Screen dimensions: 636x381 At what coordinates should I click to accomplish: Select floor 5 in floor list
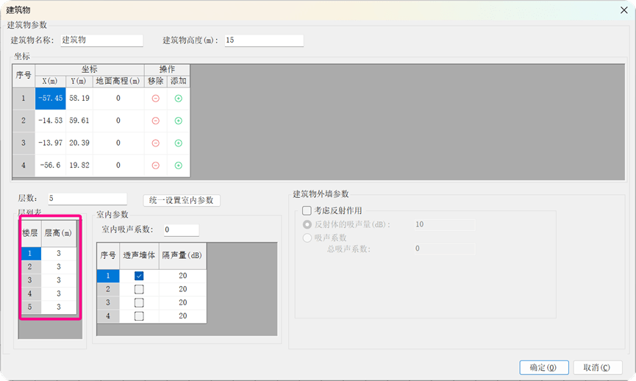(30, 307)
